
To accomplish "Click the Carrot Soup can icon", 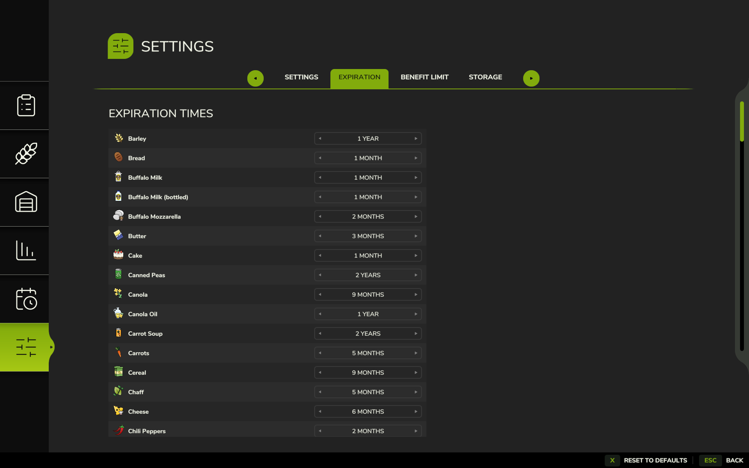I will [119, 333].
